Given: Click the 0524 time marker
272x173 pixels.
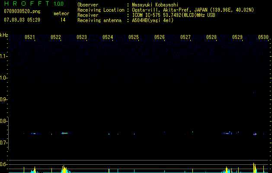Looking at the screenshot, I should tap(108, 37).
